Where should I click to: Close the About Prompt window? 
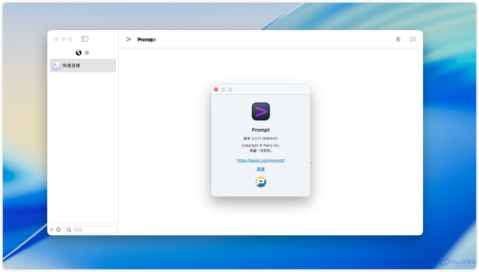tap(216, 89)
